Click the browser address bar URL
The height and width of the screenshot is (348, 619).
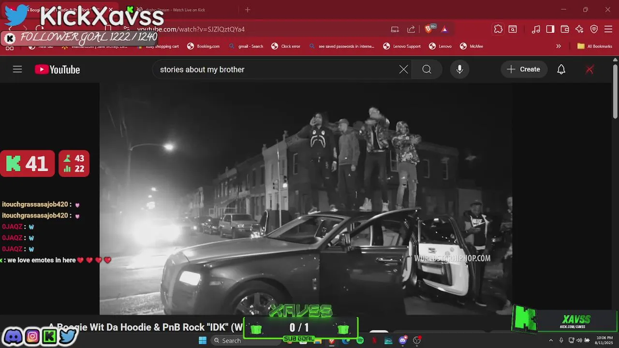[191, 29]
